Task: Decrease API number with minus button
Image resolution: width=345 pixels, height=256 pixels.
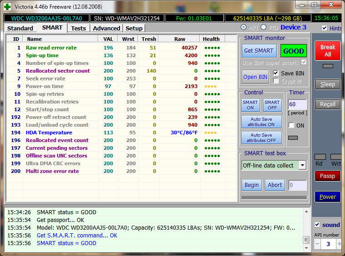Action: (x=318, y=244)
